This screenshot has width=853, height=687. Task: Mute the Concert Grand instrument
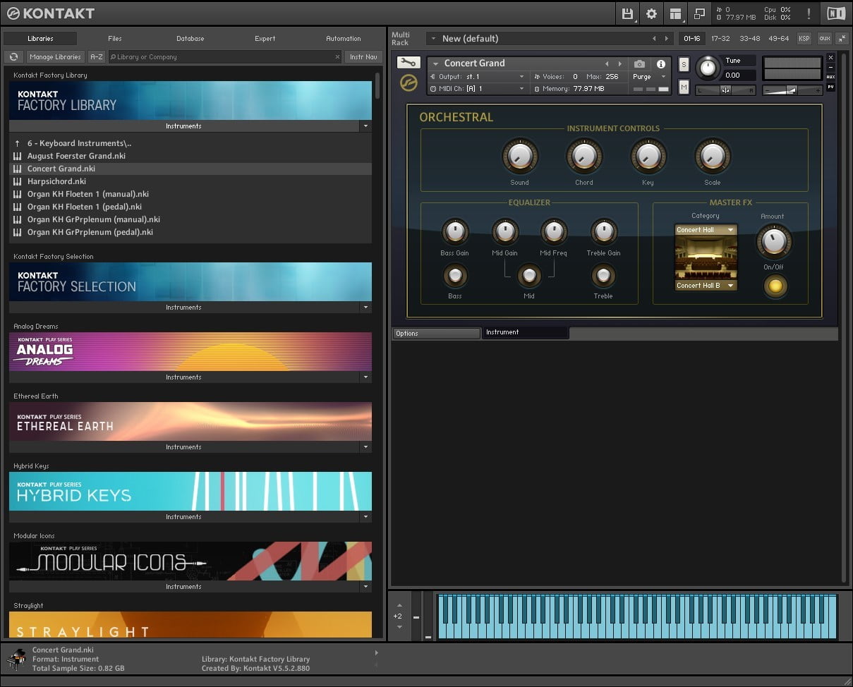click(x=684, y=87)
